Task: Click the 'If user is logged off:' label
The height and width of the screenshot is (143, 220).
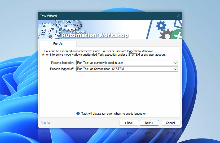Action: point(62,69)
